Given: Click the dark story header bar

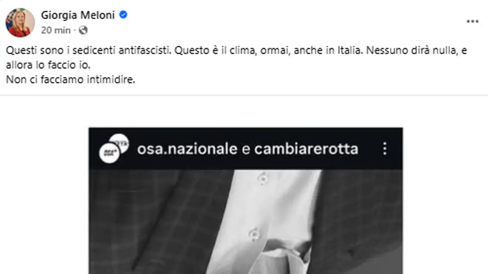Looking at the screenshot, I should pos(246,149).
